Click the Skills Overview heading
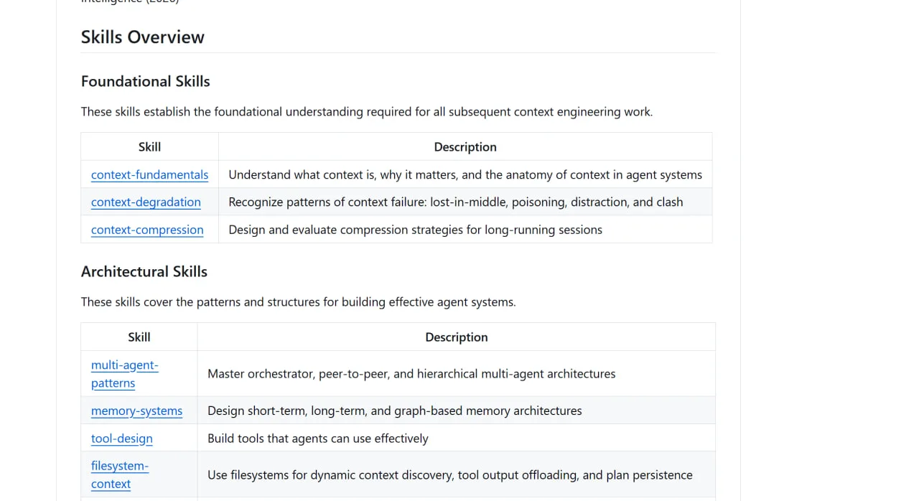Viewport: 919px width, 501px height. click(x=143, y=37)
